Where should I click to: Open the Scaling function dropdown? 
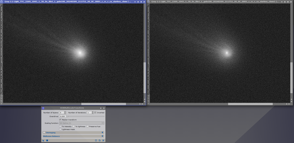[82, 123]
